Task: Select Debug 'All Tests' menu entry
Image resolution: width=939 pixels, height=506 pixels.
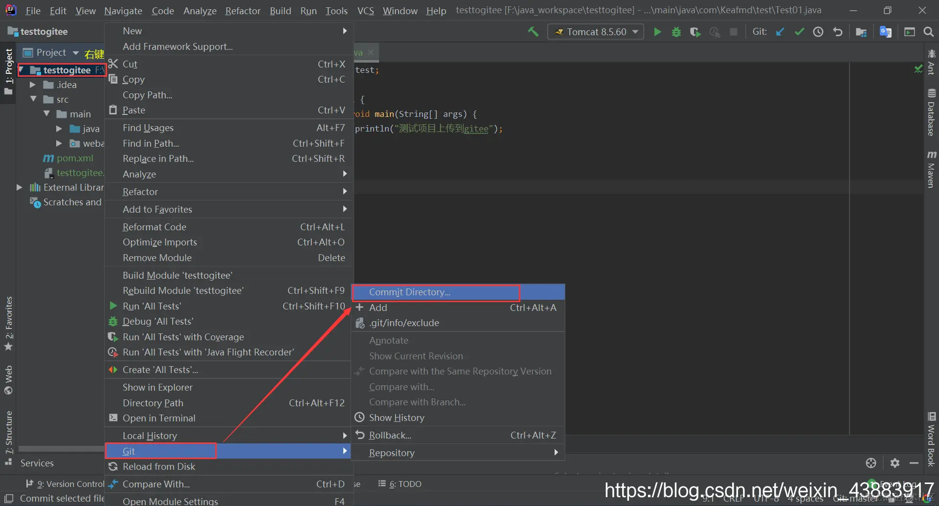Action: click(x=229, y=321)
